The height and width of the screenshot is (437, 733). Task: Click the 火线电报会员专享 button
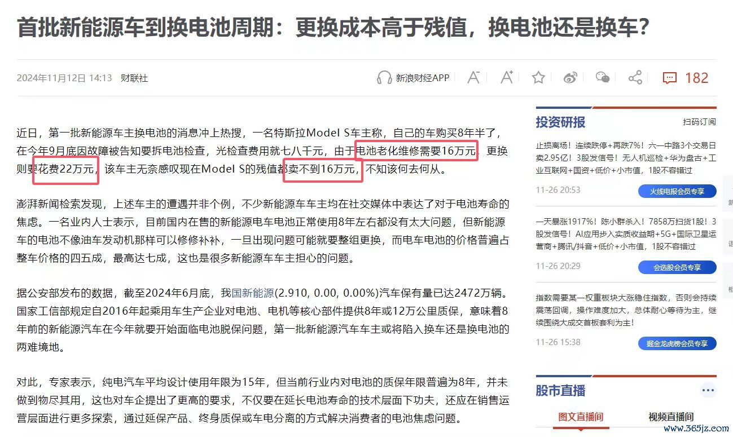677,191
